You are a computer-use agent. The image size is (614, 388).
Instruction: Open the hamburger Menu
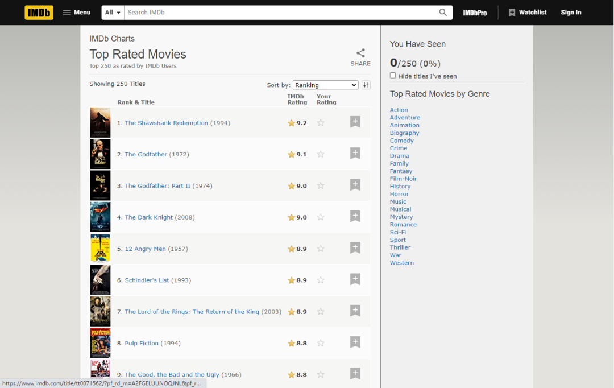click(x=77, y=13)
